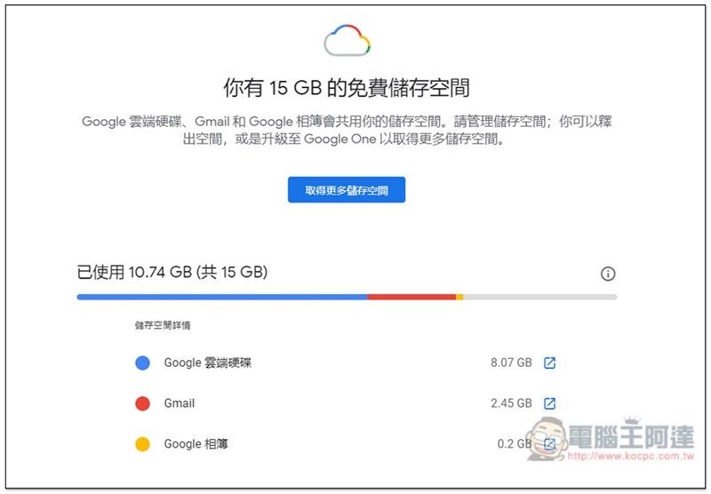Click the unused grey portion of storage bar

click(540, 298)
